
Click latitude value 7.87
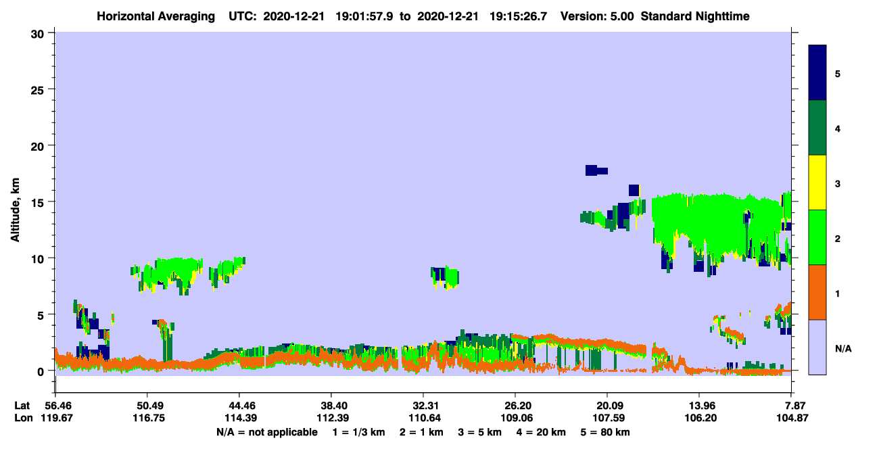point(794,406)
